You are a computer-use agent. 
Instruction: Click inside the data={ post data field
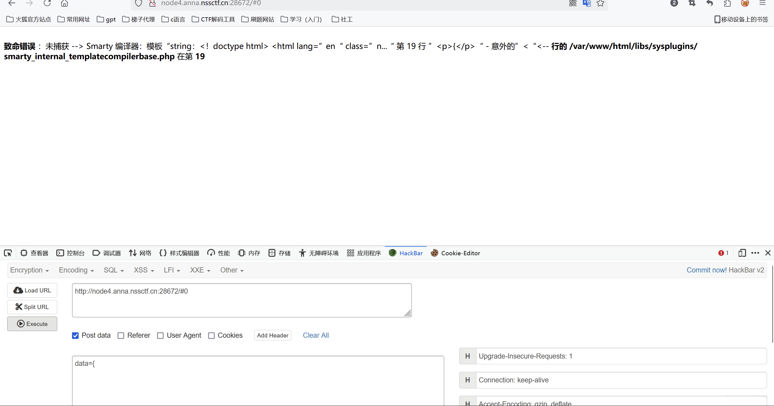point(258,381)
